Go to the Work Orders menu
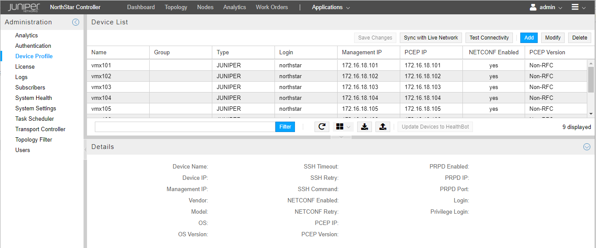 (271, 7)
